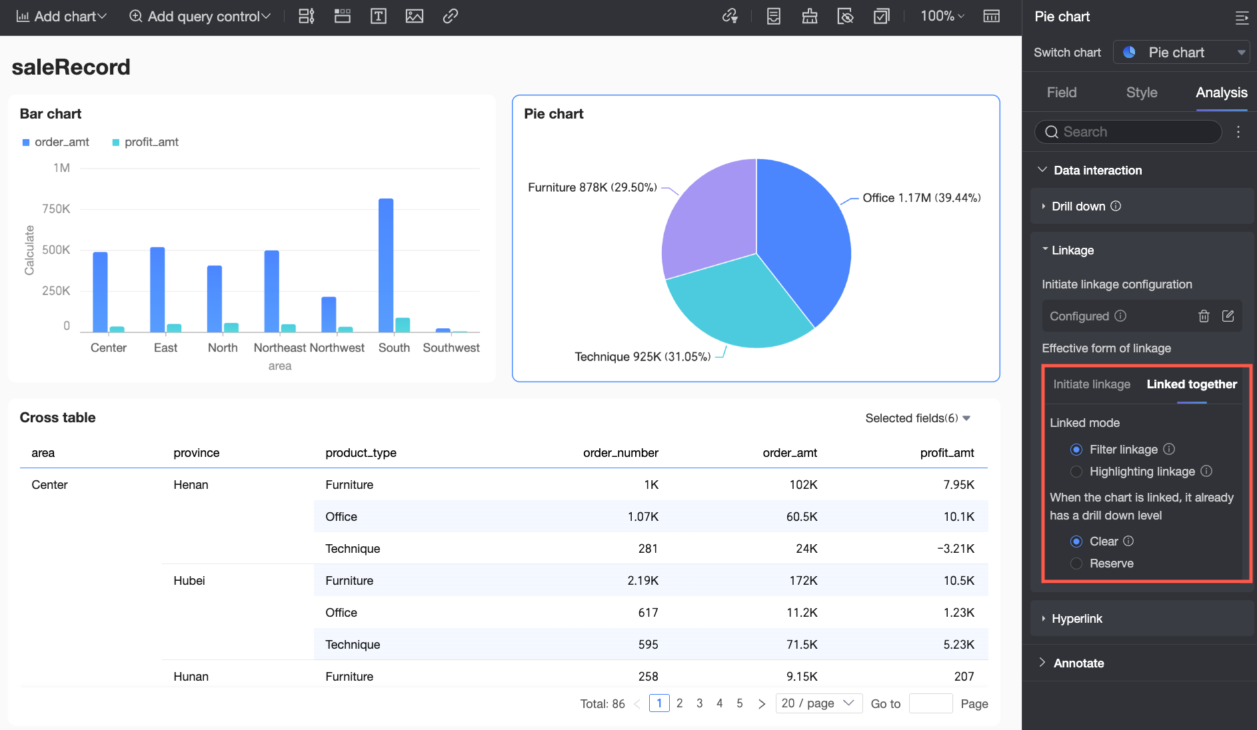The width and height of the screenshot is (1257, 730).
Task: Click the broom clean-up icon in toolbar
Action: click(809, 16)
